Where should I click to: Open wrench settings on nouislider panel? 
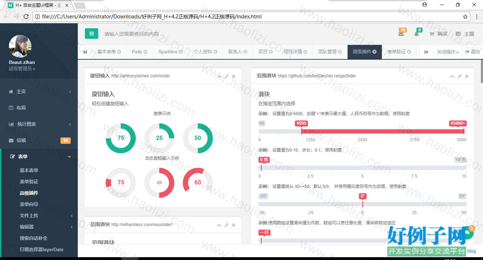click(x=227, y=225)
